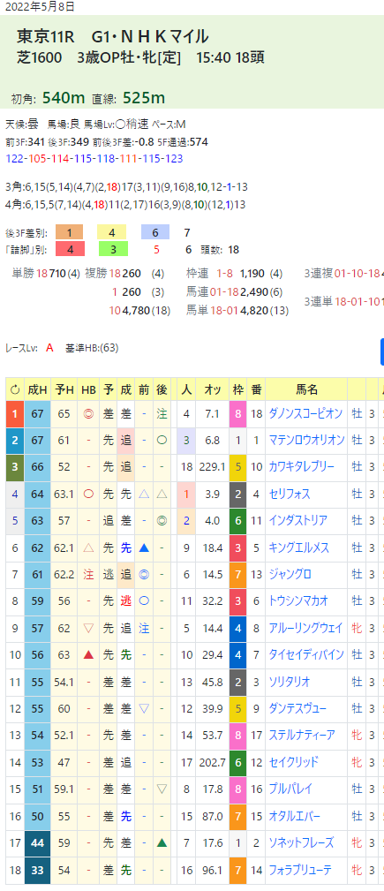This screenshot has width=384, height=891.
Task: Open horse ダンテスヴュー link
Action: click(297, 708)
